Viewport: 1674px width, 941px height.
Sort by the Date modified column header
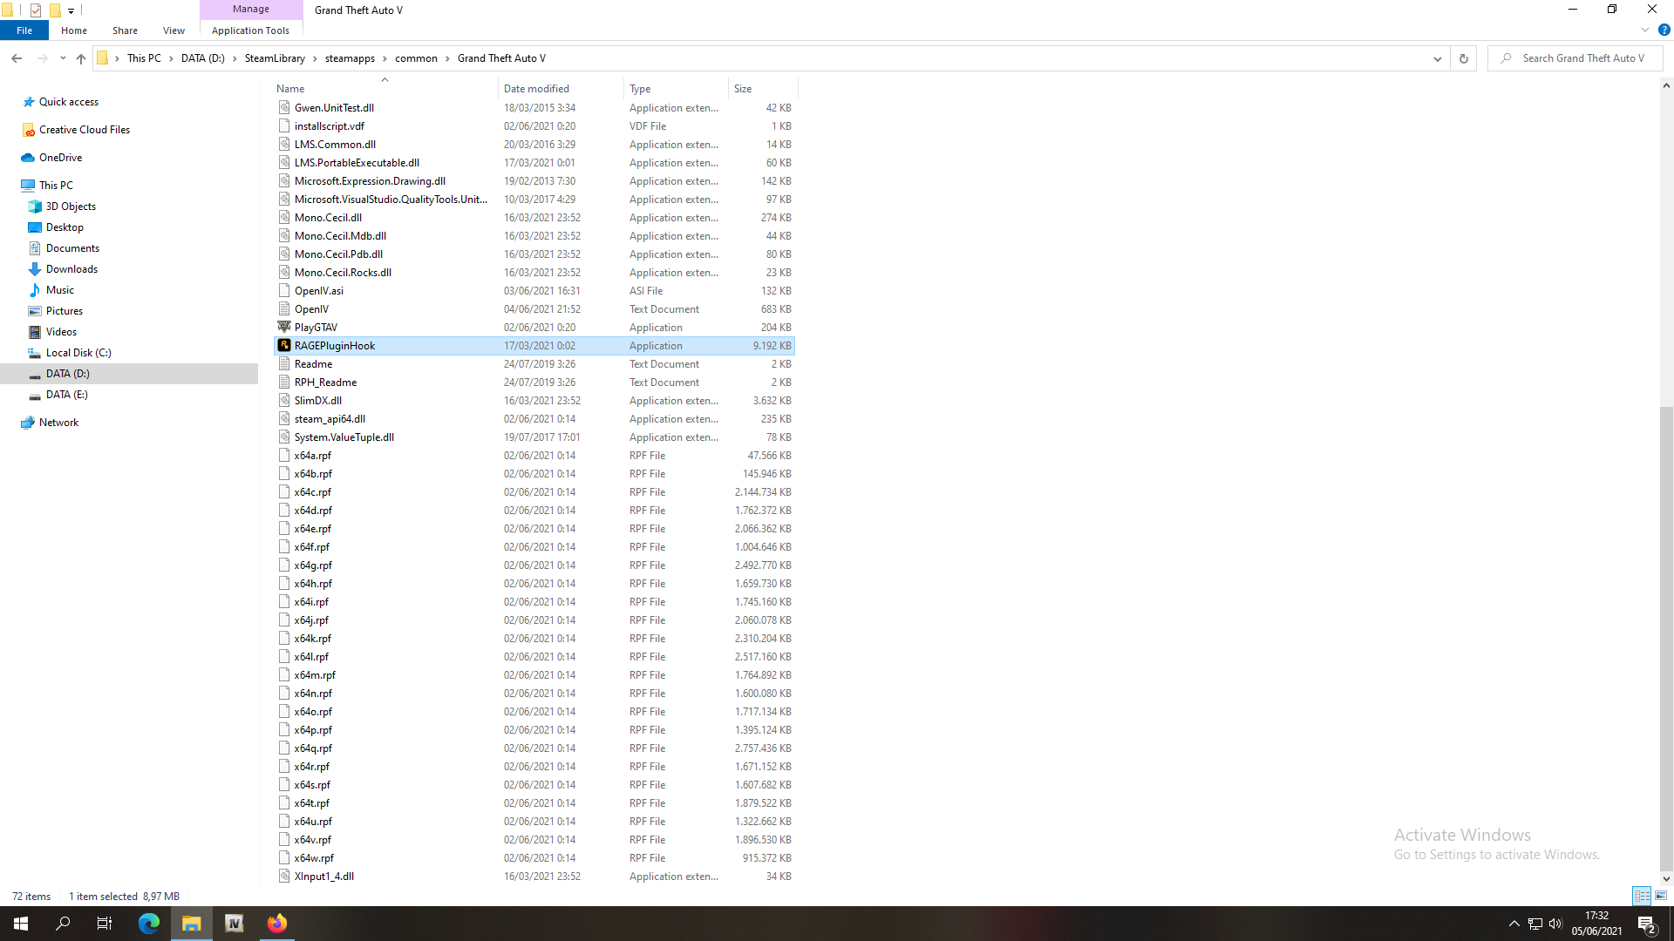click(x=536, y=89)
